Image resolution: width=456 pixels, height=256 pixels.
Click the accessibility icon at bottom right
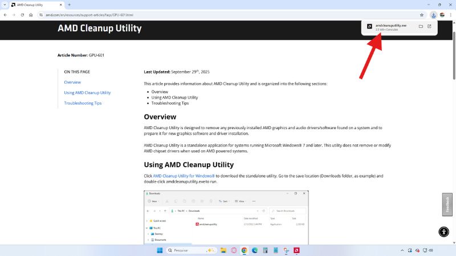tap(444, 232)
